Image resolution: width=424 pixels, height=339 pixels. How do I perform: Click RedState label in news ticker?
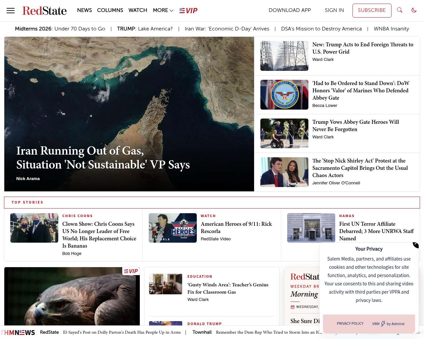pyautogui.click(x=49, y=332)
